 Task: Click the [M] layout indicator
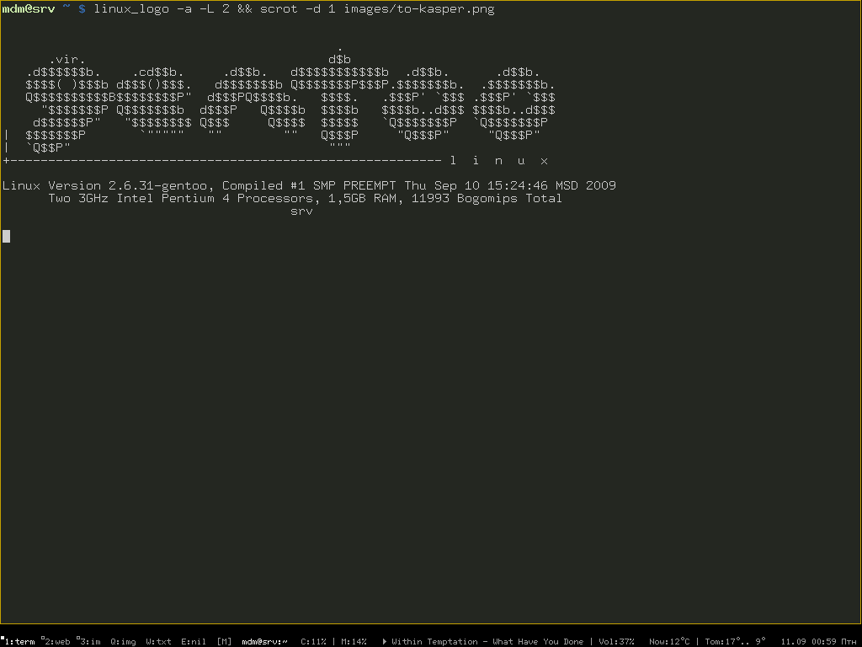[224, 641]
